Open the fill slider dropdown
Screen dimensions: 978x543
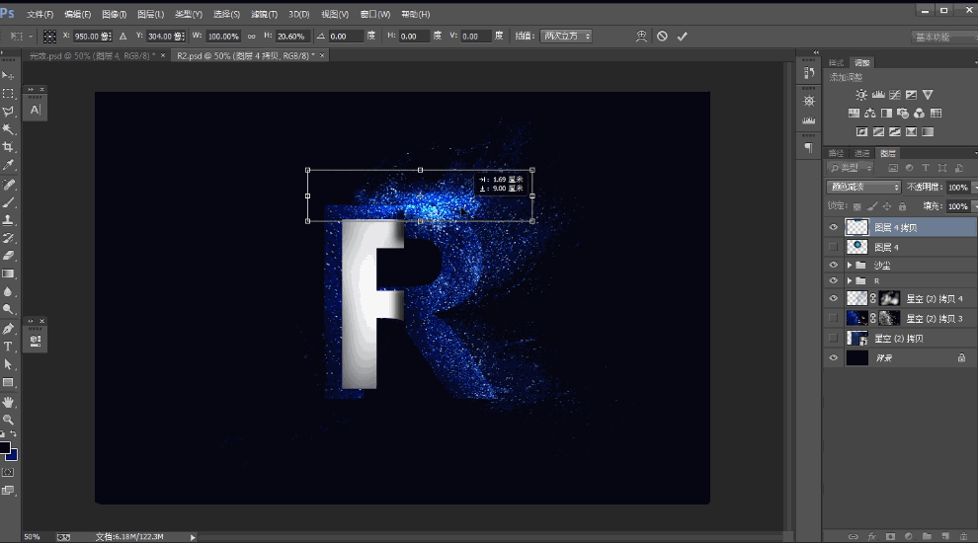pos(973,206)
